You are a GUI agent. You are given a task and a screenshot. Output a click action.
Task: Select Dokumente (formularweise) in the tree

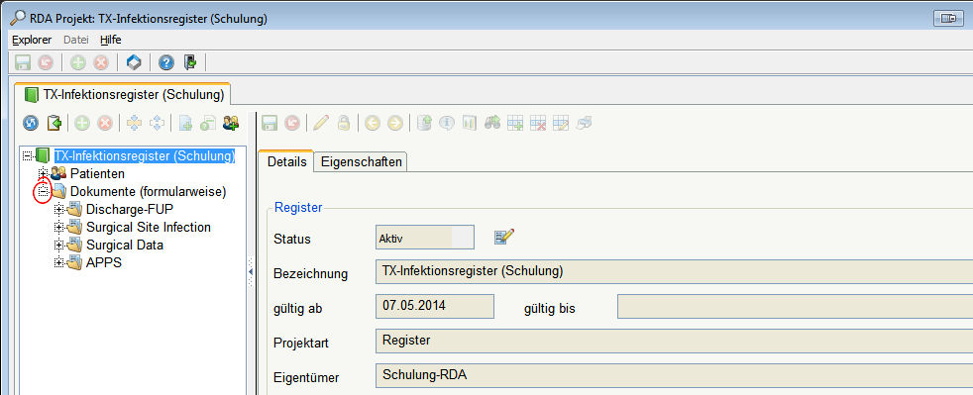click(x=148, y=192)
